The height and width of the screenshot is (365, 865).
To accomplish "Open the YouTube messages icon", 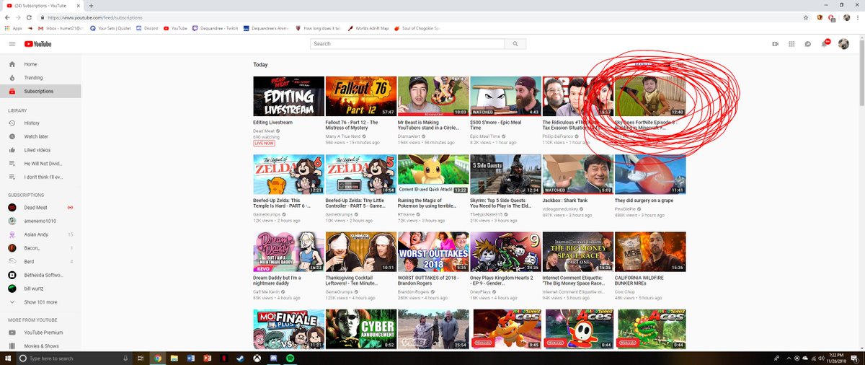I will click(808, 44).
